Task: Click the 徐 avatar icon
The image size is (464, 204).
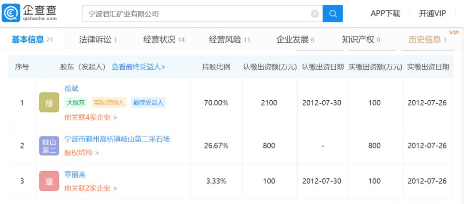Action: (x=49, y=102)
